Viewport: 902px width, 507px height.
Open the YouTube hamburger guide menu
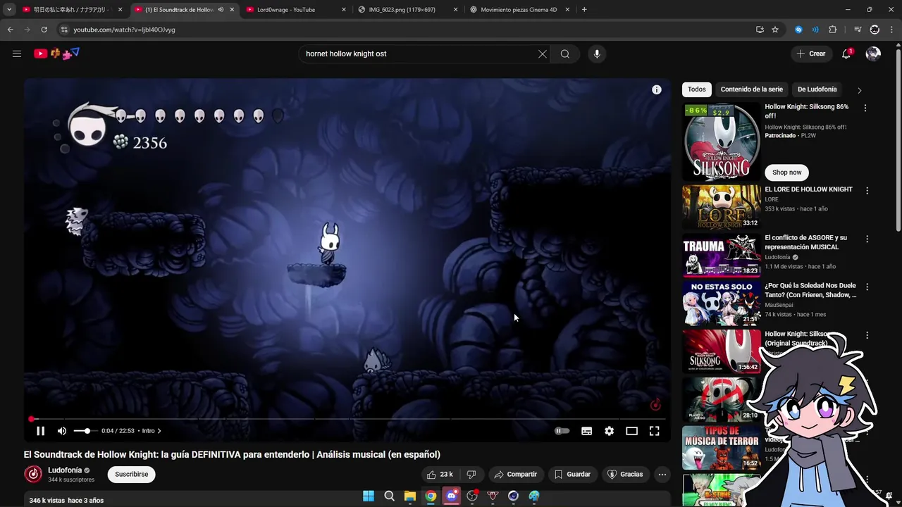point(17,54)
